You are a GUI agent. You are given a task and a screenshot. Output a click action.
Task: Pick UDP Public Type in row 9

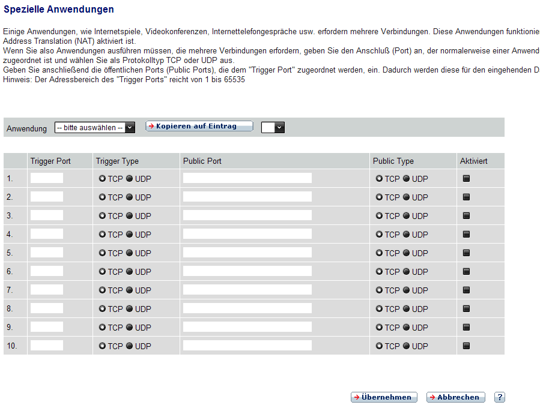pos(406,328)
